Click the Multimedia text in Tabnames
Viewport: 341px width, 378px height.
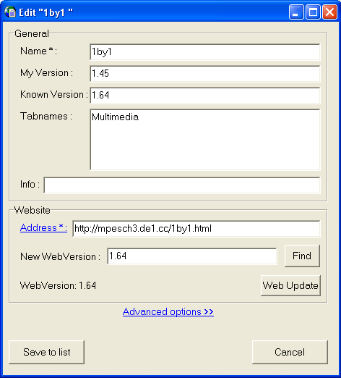tap(116, 117)
